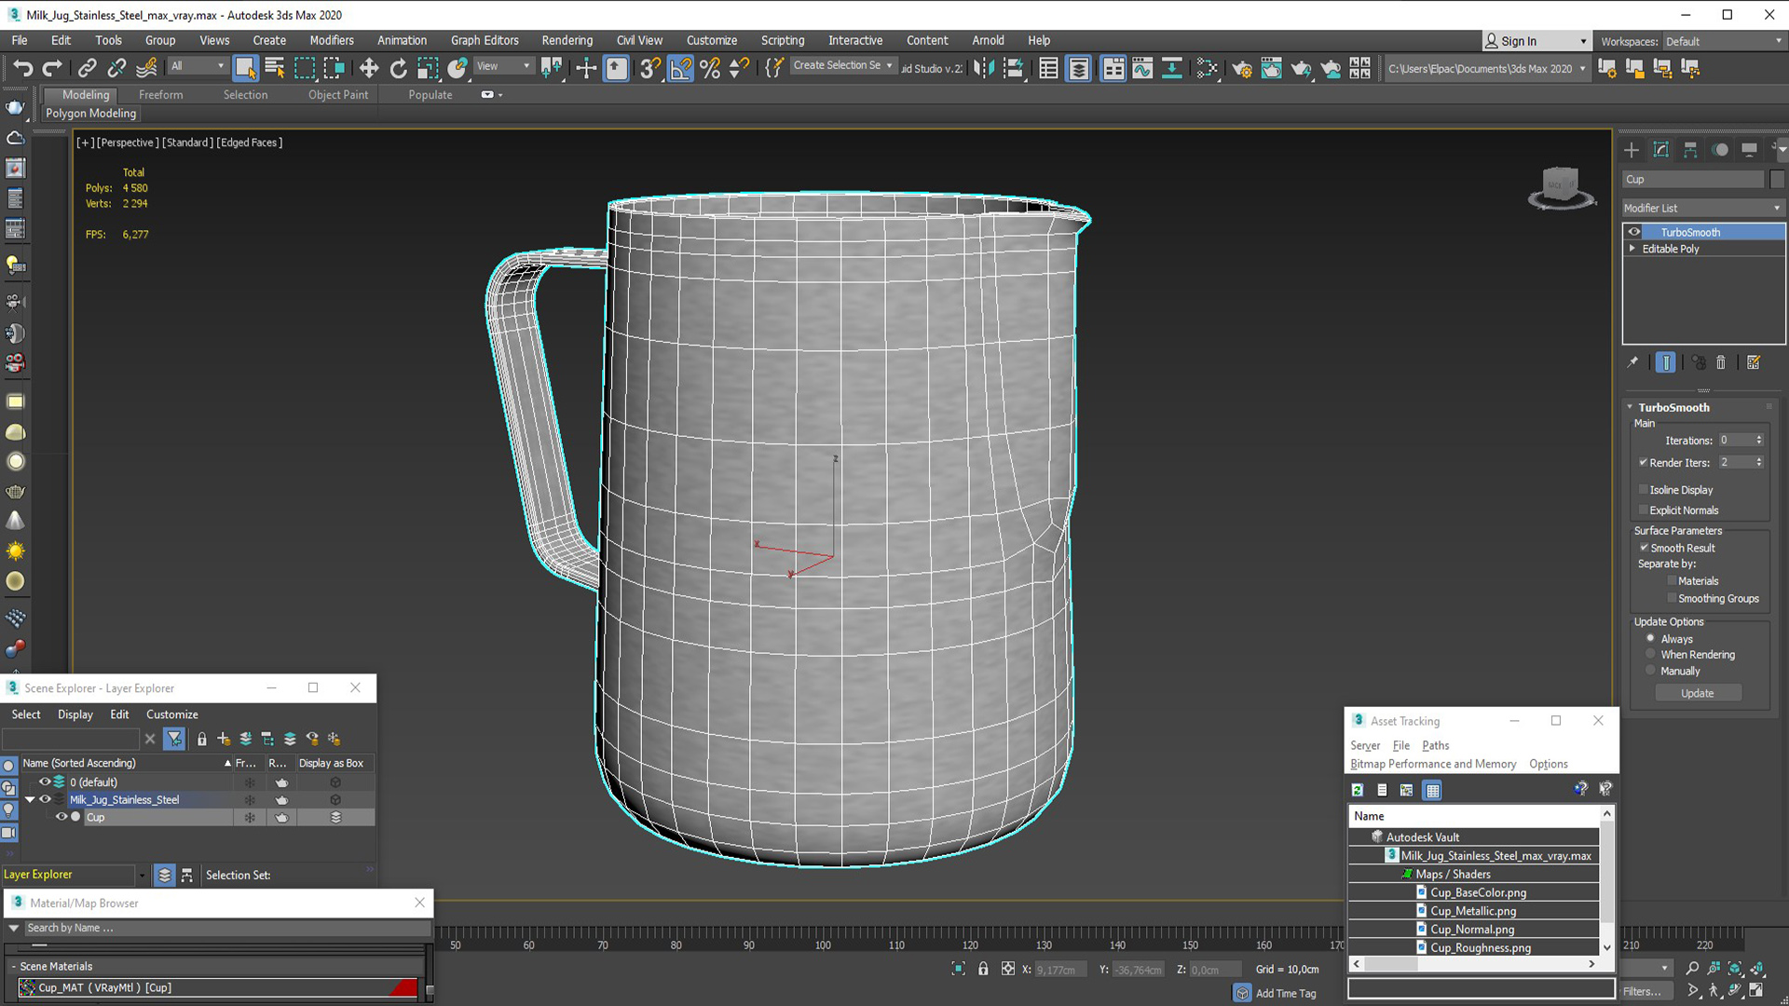Image resolution: width=1789 pixels, height=1006 pixels.
Task: Collapse Milk_Jug_Stainless_Steel layer tree arrow
Action: coord(30,799)
